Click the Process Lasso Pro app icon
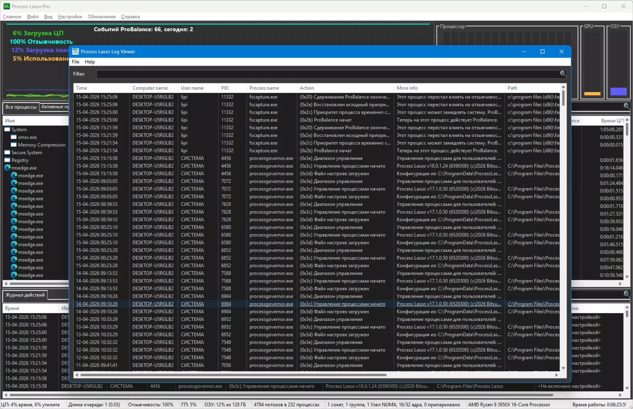This screenshot has width=633, height=409. pyautogui.click(x=6, y=6)
